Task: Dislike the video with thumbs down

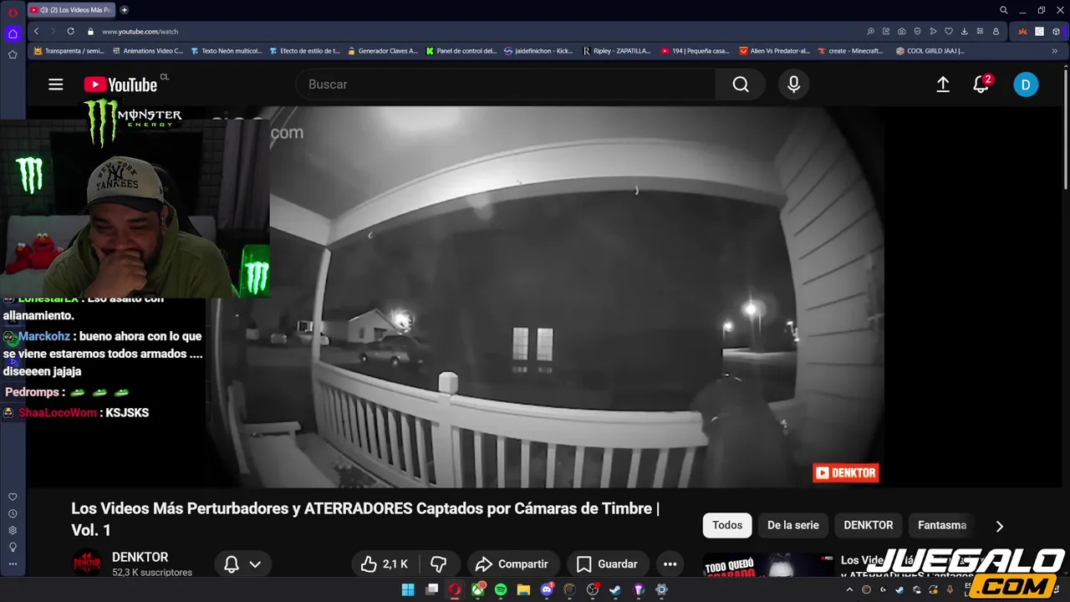Action: (x=438, y=564)
